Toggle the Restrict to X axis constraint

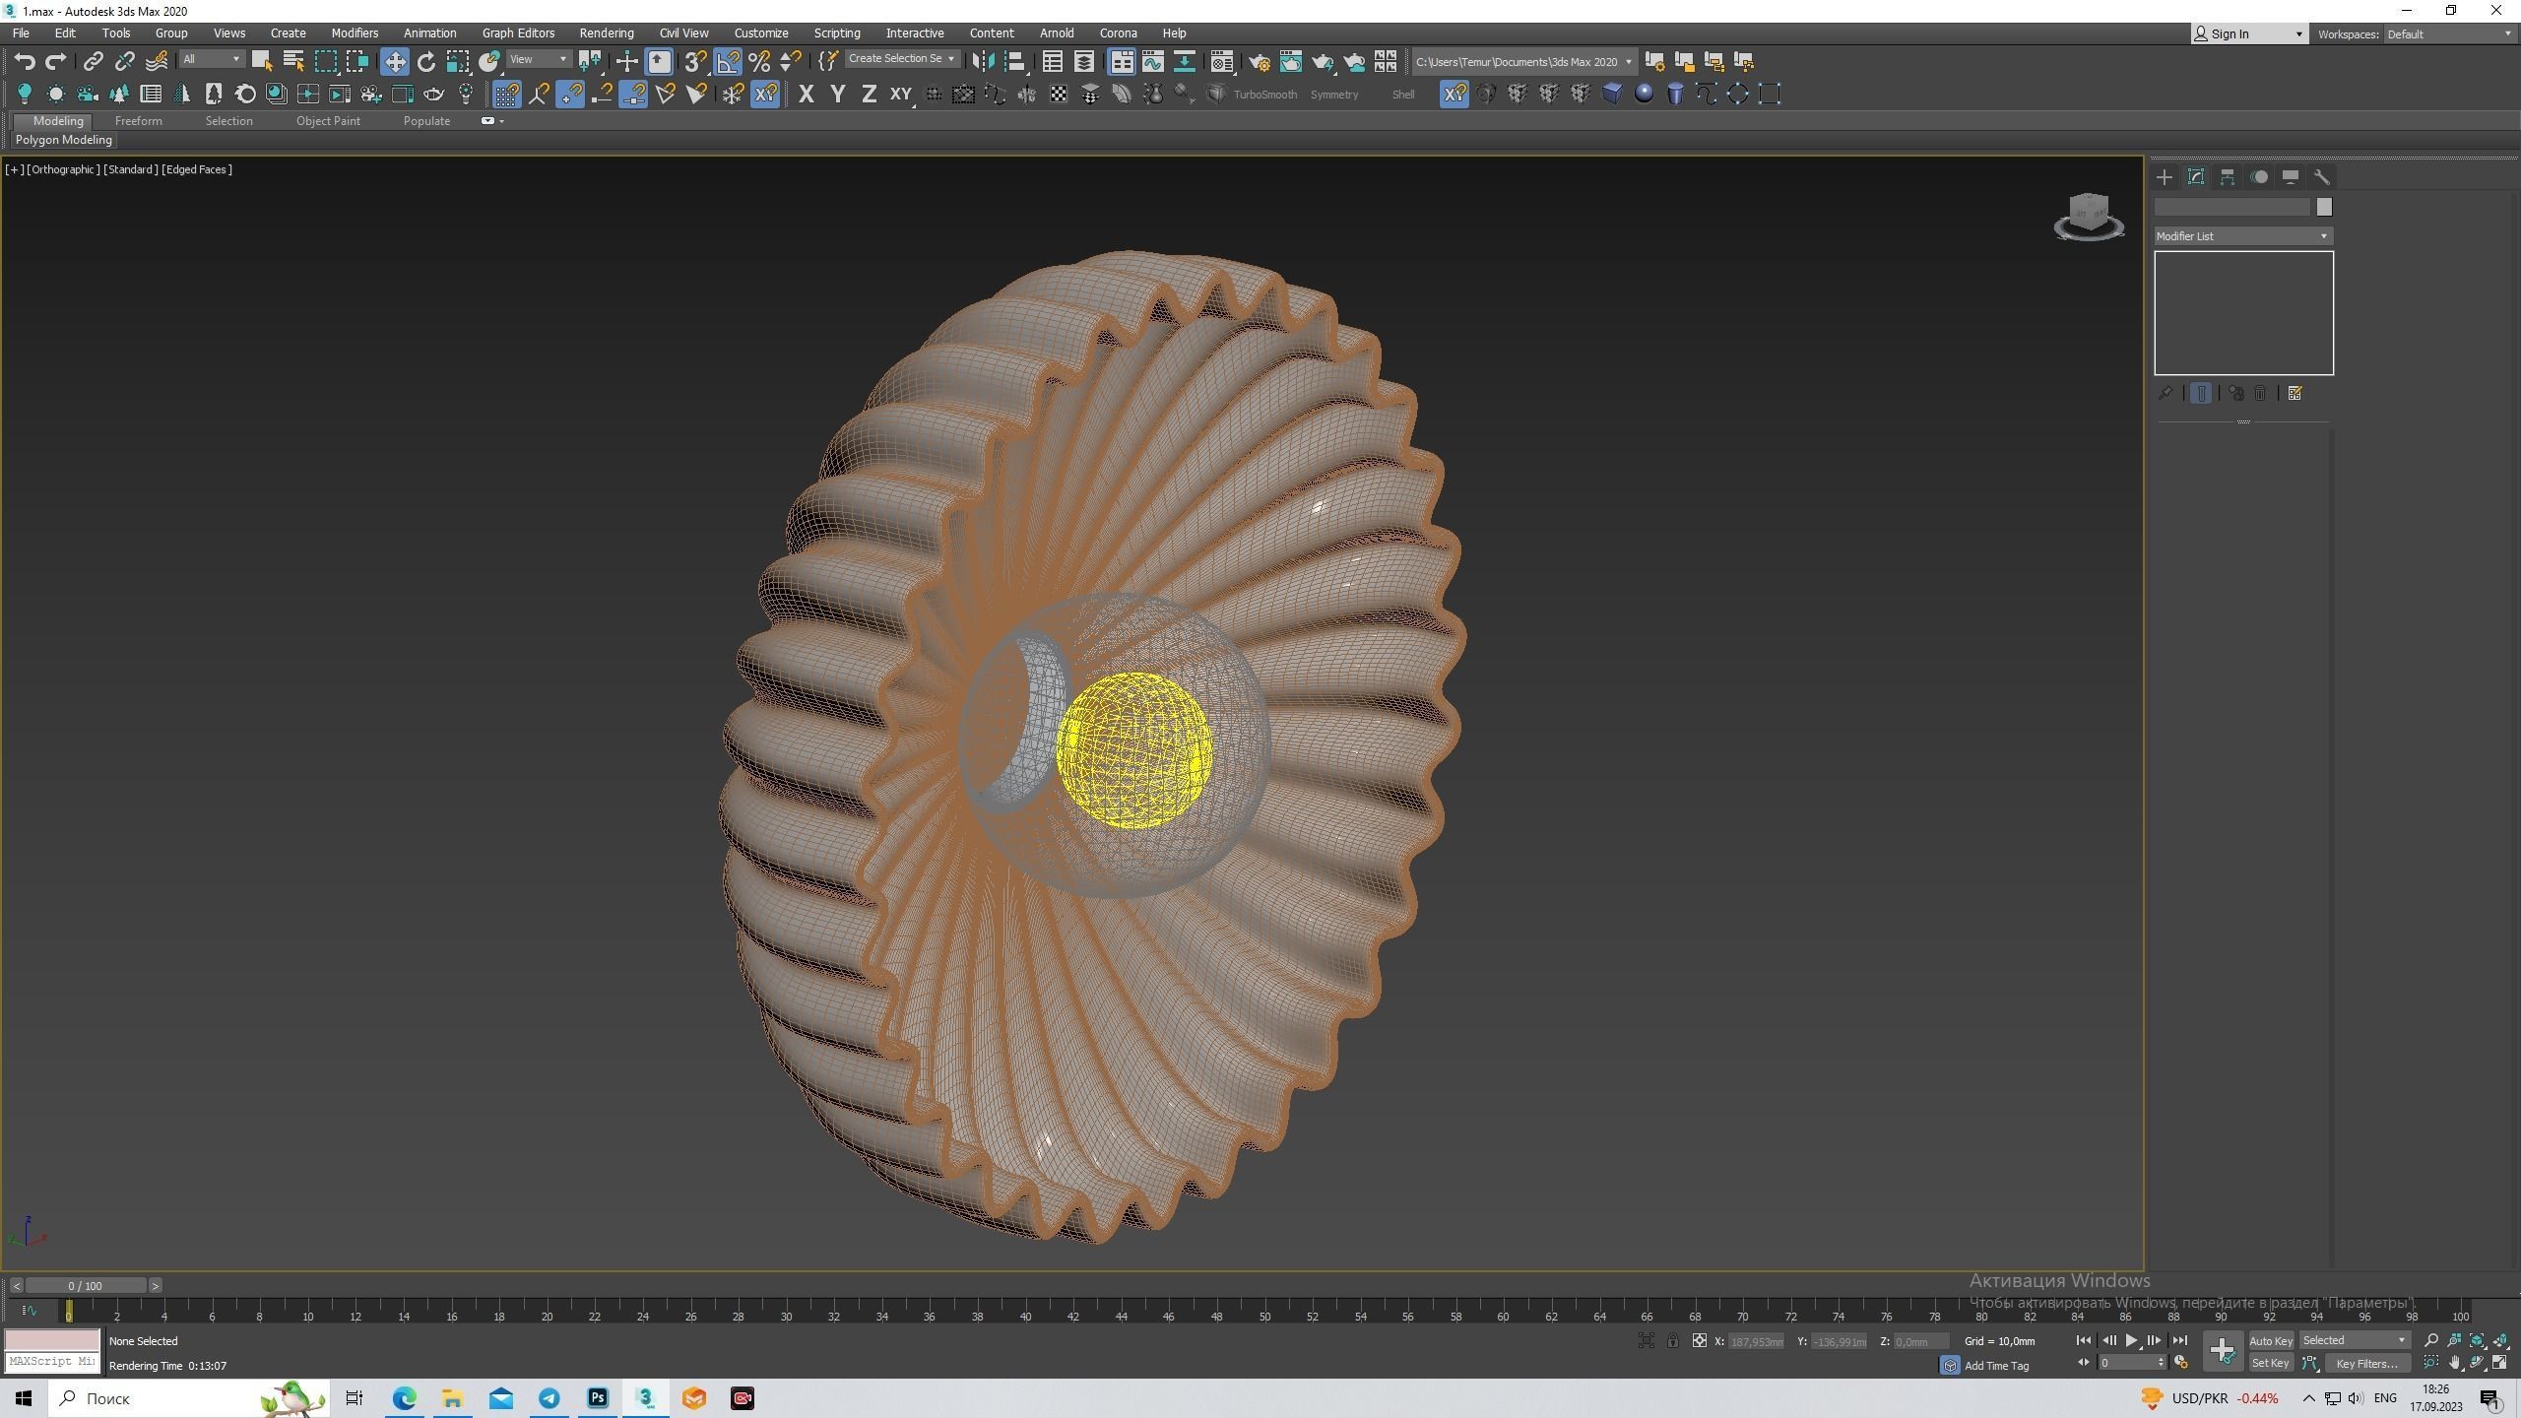806,94
